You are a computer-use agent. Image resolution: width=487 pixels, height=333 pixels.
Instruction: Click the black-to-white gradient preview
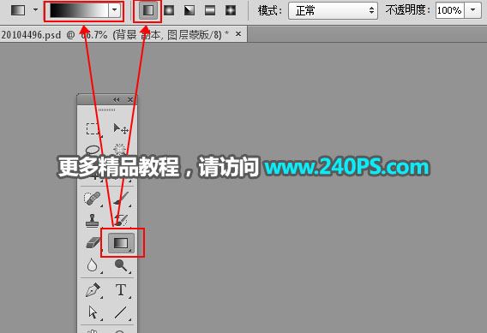[x=79, y=10]
